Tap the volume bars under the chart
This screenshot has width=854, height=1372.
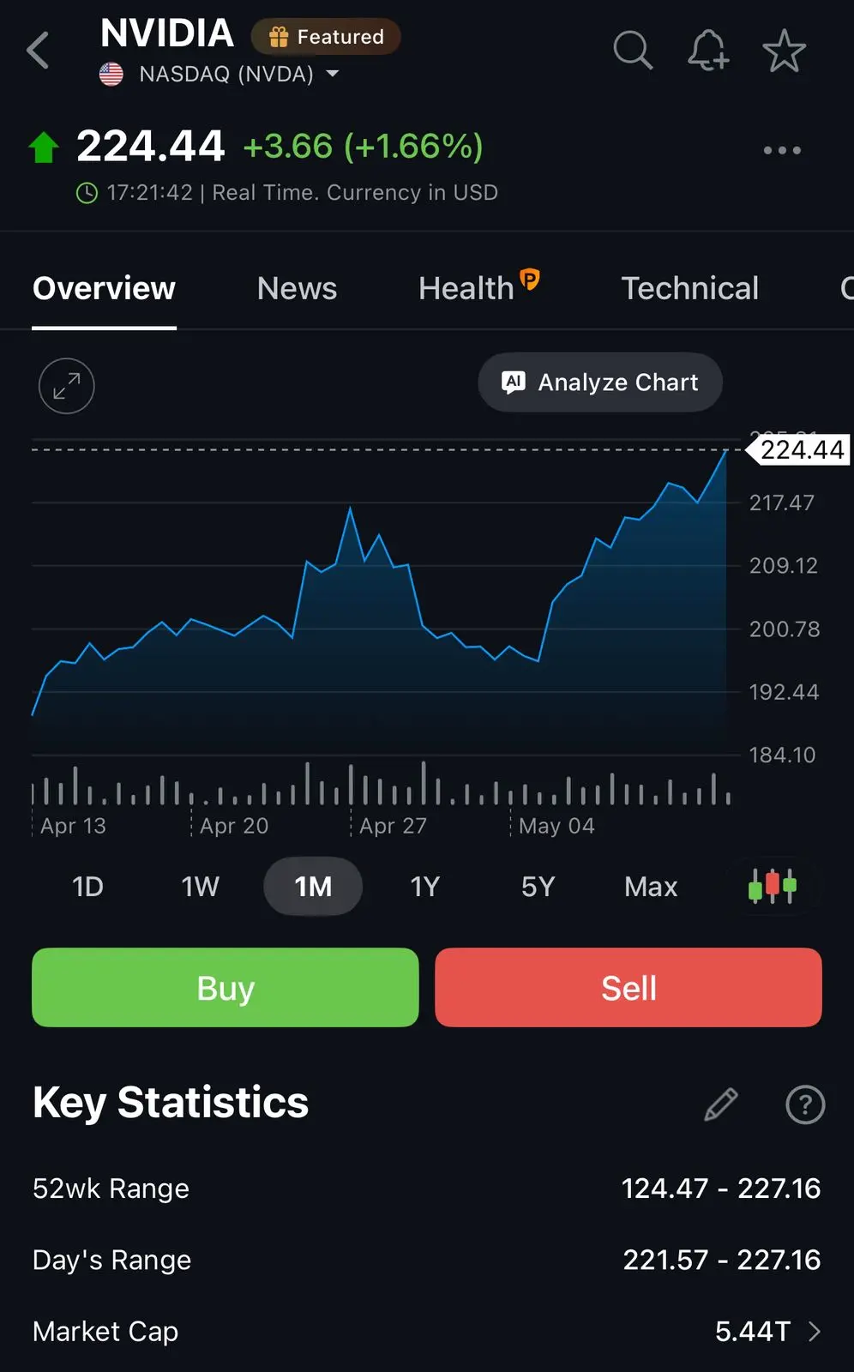381,784
